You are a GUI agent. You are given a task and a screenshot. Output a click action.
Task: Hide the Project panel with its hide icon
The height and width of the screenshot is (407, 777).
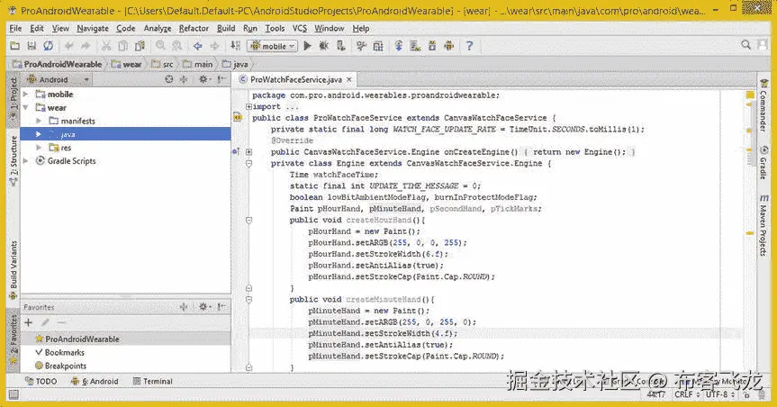pos(221,79)
